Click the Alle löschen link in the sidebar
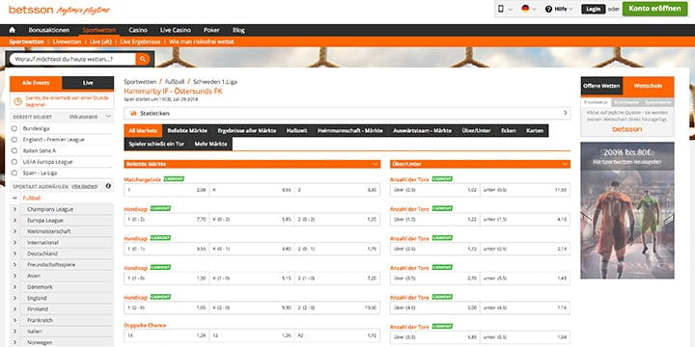695x347 pixels. (x=85, y=186)
